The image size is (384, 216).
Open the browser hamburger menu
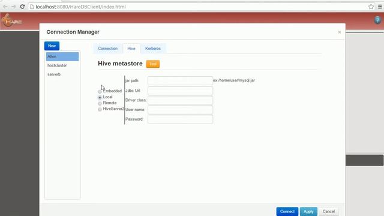[380, 7]
